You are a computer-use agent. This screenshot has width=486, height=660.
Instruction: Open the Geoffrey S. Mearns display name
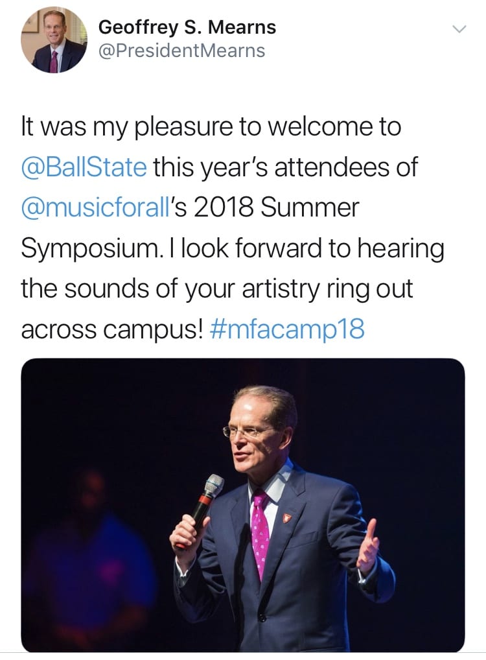(x=187, y=27)
